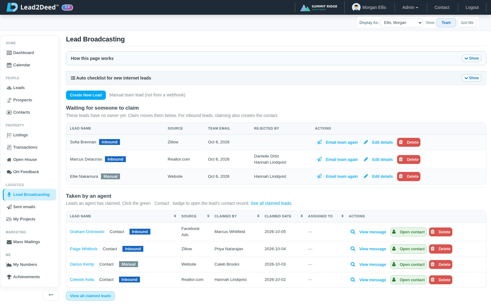Image resolution: width=491 pixels, height=307 pixels.
Task: Open the Display As dropdown
Action: [x=401, y=23]
